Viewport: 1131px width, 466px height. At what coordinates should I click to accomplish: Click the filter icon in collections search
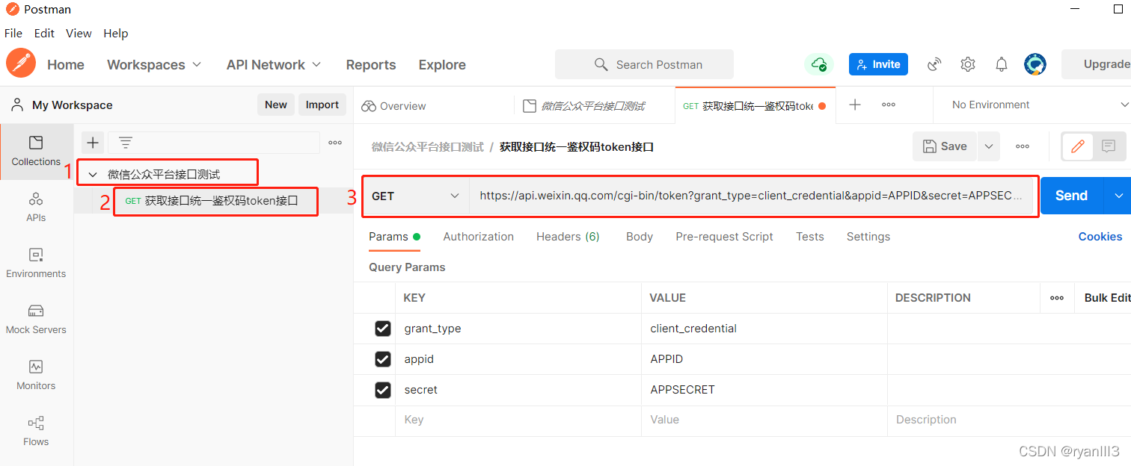click(x=126, y=143)
